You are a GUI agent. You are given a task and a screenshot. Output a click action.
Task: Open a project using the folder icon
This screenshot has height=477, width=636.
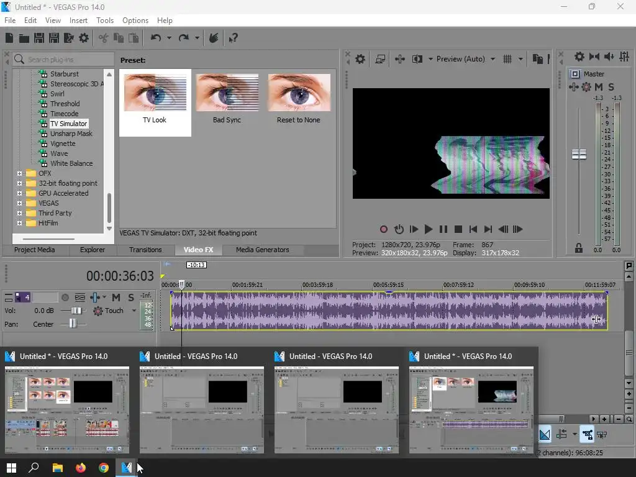point(24,38)
